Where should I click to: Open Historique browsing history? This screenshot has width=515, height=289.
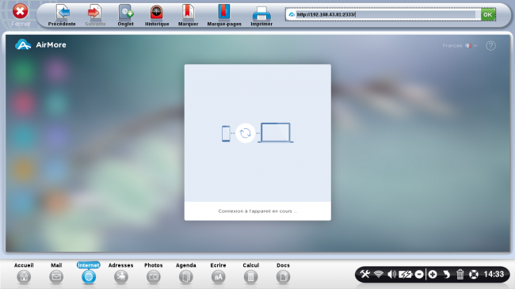point(157,15)
